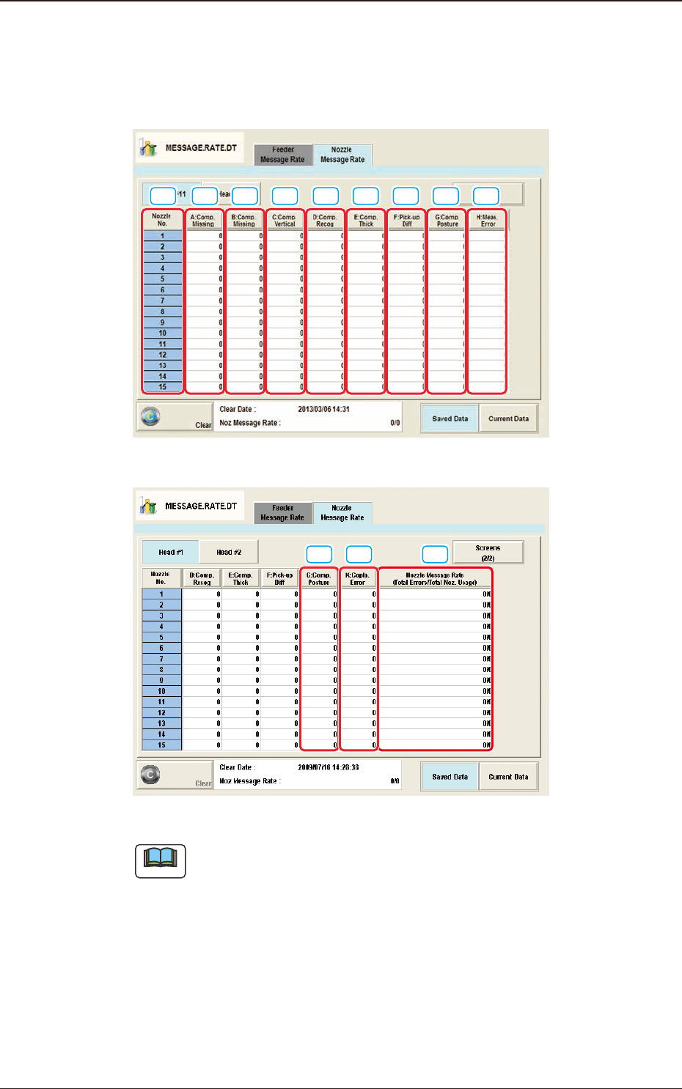Viewport: 682px width, 1089px height.
Task: Select nozzle row 8 in the 2009-dated screen
Action: [x=162, y=670]
